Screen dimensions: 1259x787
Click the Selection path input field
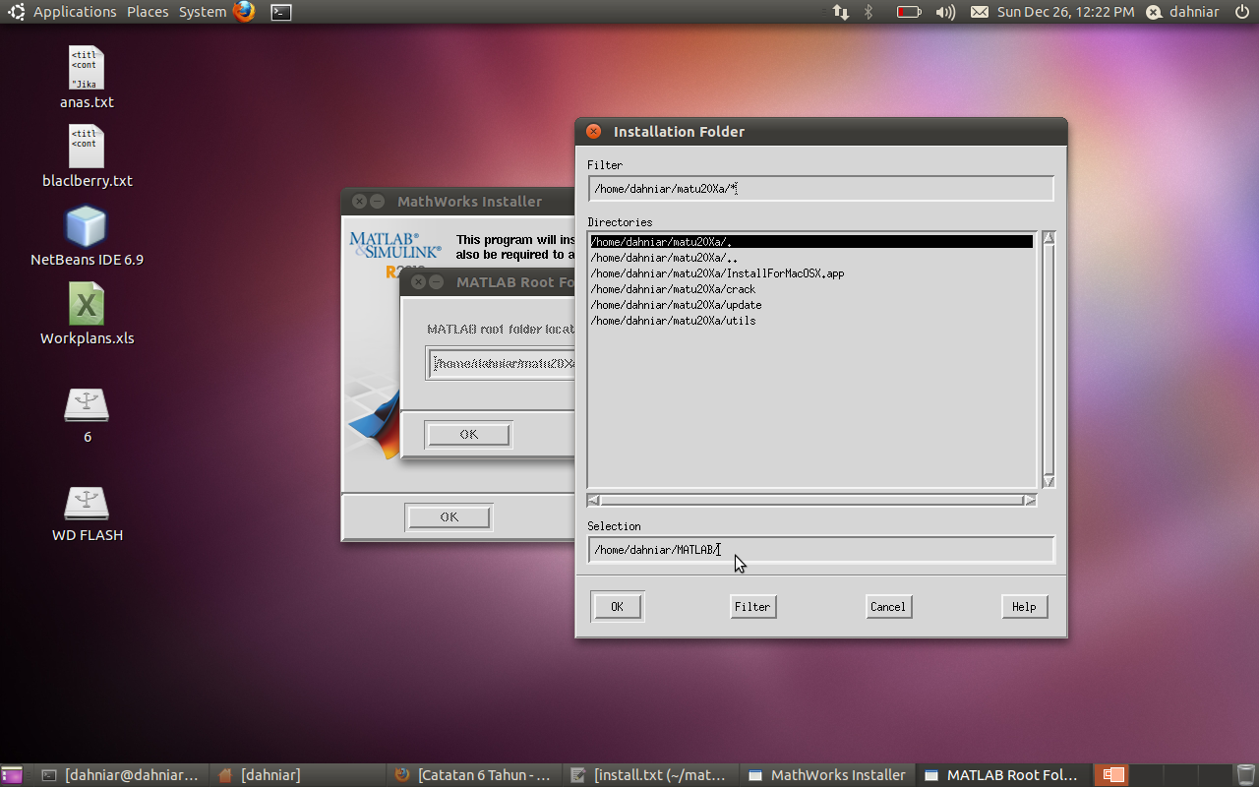coord(821,550)
